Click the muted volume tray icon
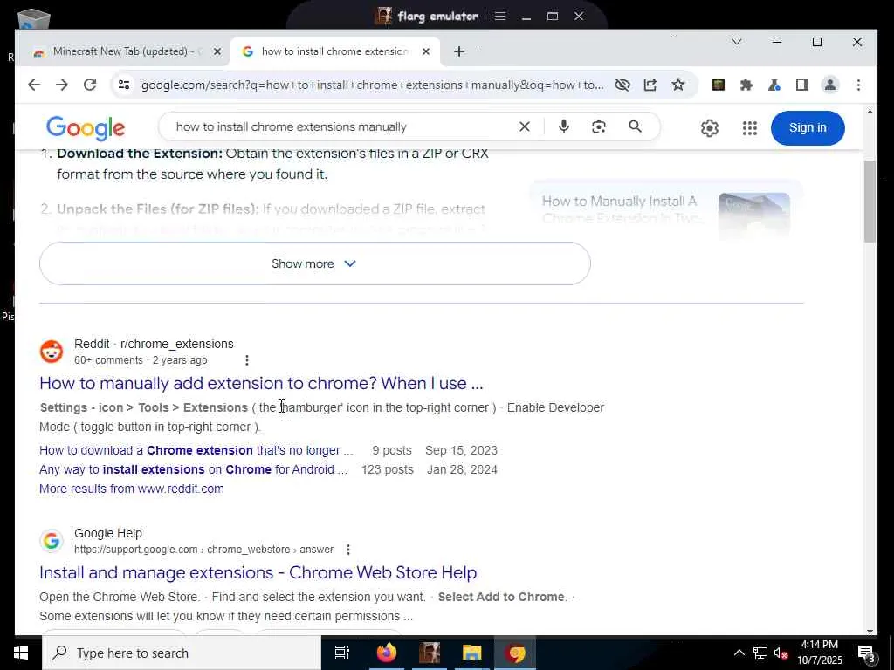894x670 pixels. [781, 653]
